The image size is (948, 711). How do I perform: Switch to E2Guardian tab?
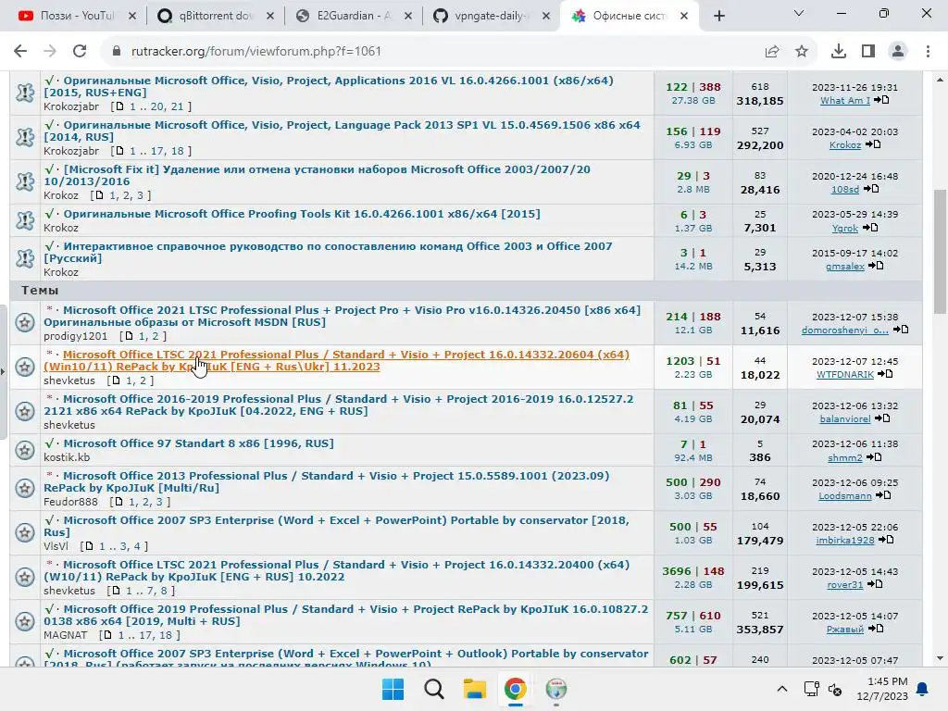(353, 16)
